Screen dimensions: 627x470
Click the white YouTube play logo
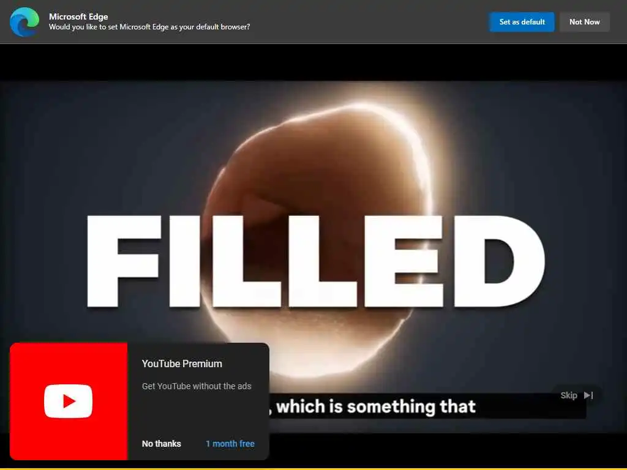coord(68,401)
